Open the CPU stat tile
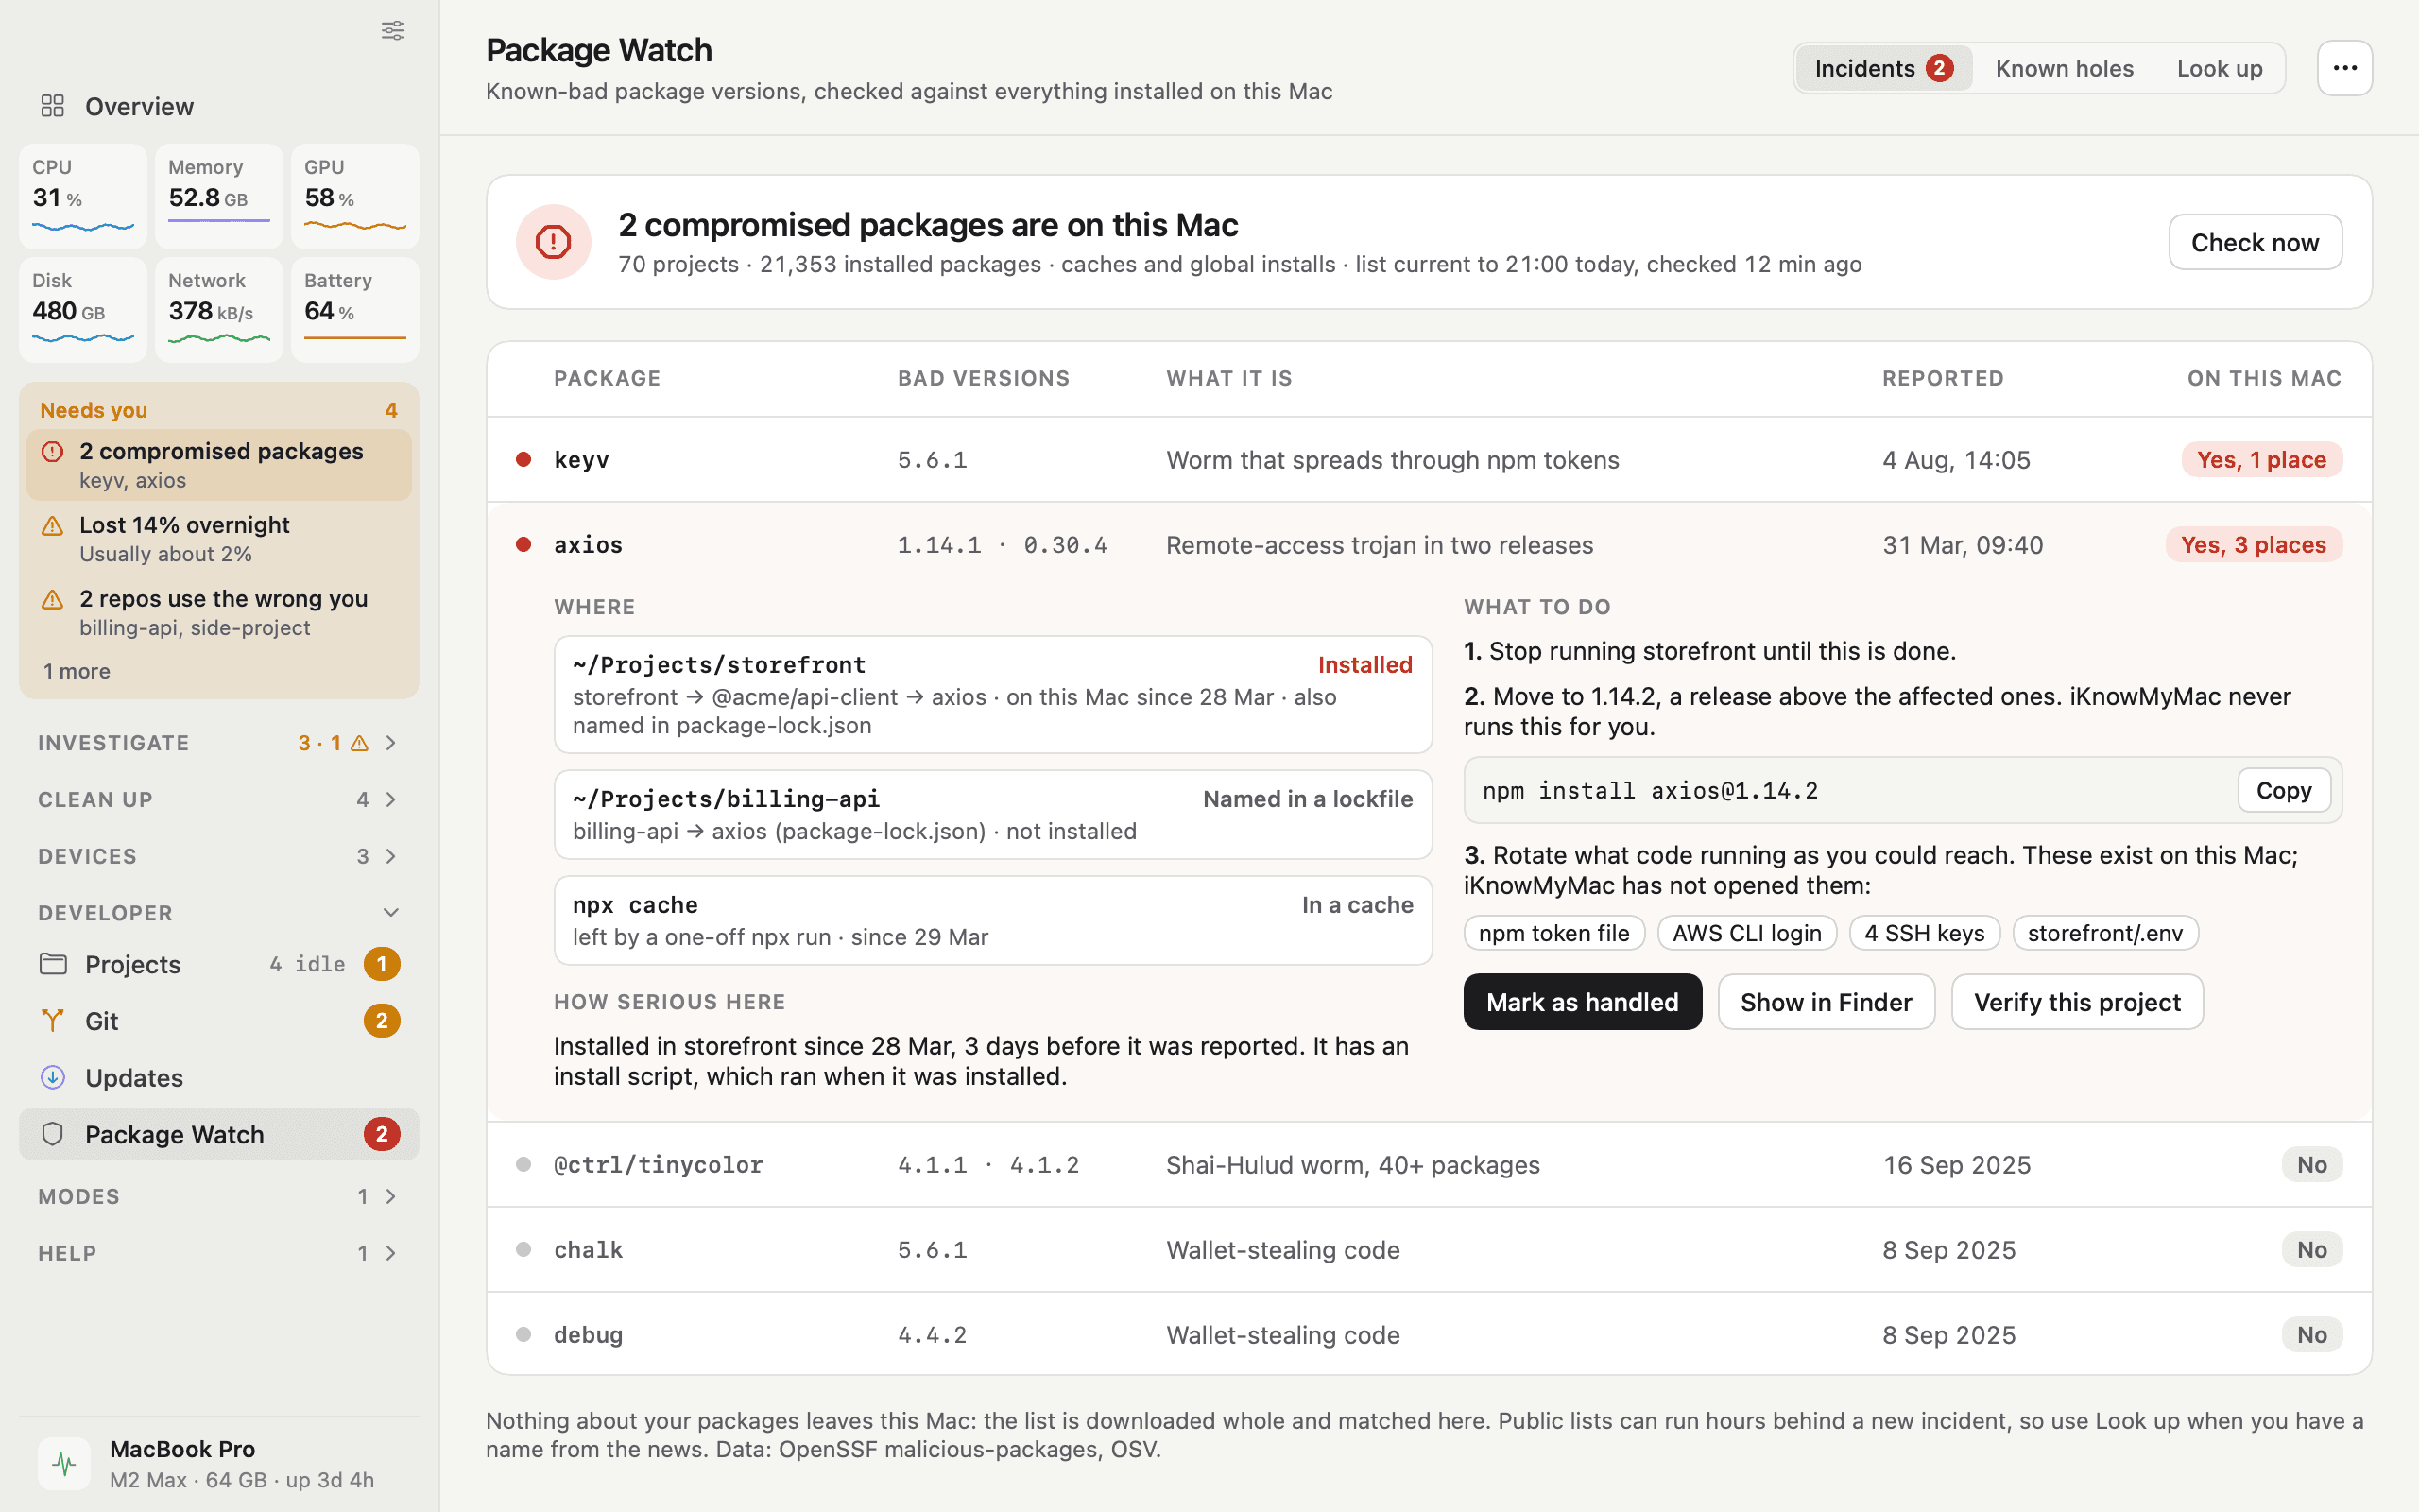 point(83,196)
